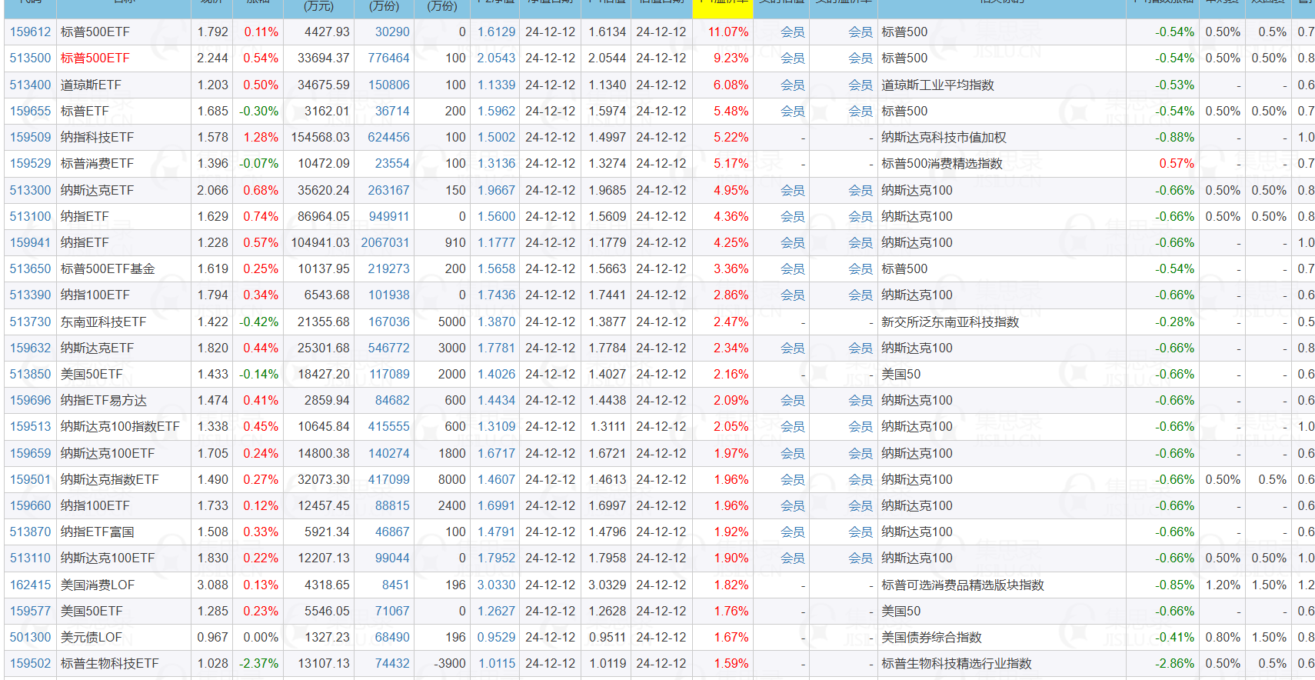
Task: Click turnover amount 154568.03 cell
Action: click(320, 137)
